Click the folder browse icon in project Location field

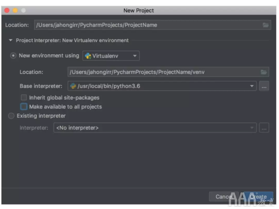pos(266,25)
